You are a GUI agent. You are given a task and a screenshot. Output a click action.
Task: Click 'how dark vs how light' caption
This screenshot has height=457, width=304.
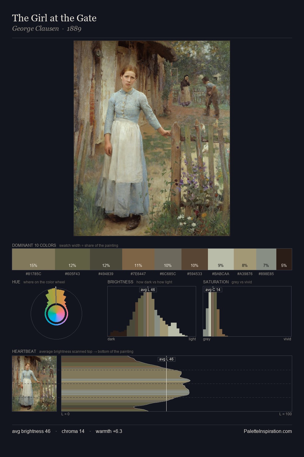[154, 282]
